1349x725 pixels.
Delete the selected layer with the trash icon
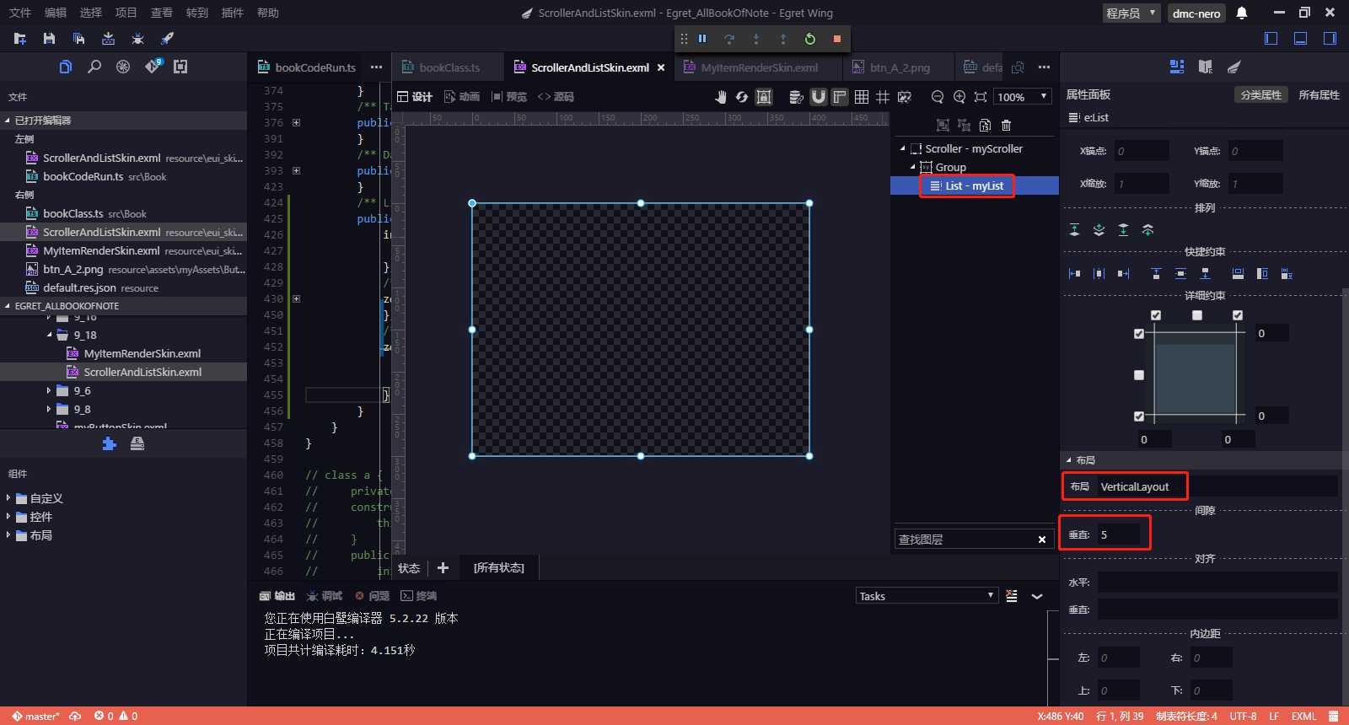pos(1006,126)
